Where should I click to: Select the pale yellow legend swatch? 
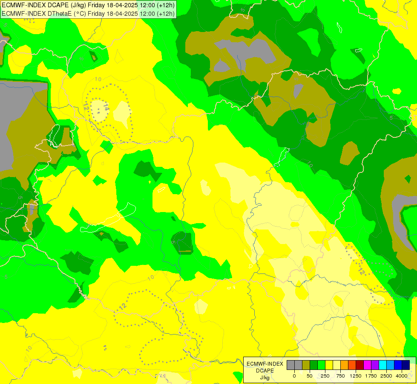(336, 365)
